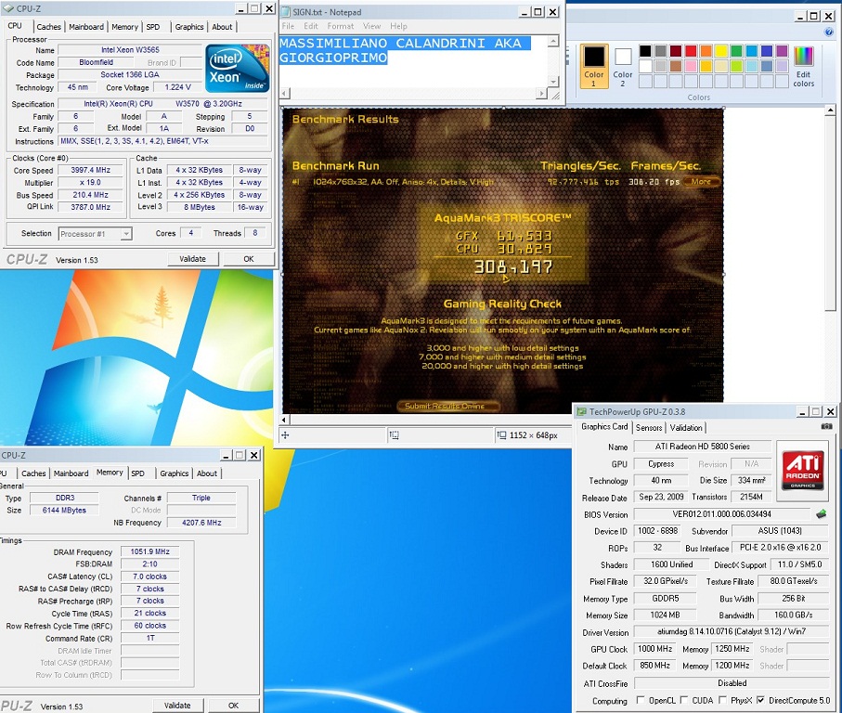
Task: Open the Processor #1 selection dropdown
Action: (125, 234)
